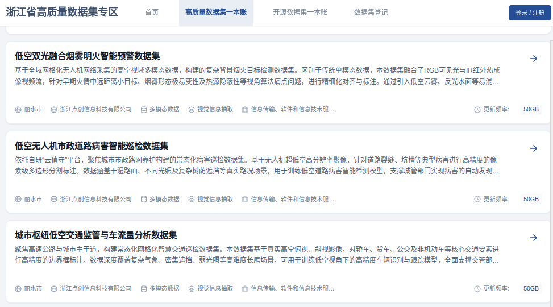Click the database icon beside 多模态数据 in the first card
The width and height of the screenshot is (553, 307).
(144, 110)
